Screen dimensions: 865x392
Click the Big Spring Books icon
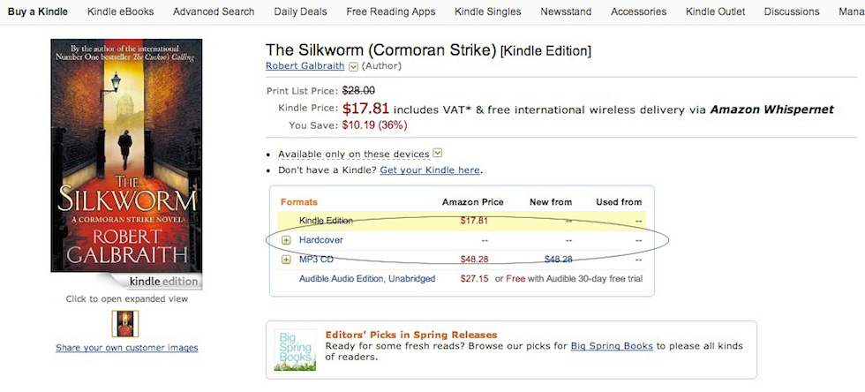[x=295, y=349]
